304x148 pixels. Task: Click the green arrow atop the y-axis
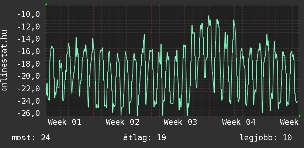click(x=46, y=4)
